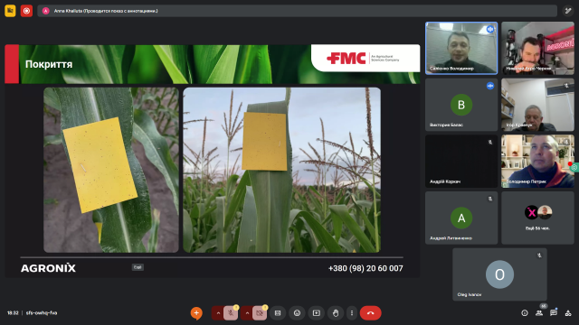Expand camera video settings chevron
579x325 pixels.
(x=247, y=313)
